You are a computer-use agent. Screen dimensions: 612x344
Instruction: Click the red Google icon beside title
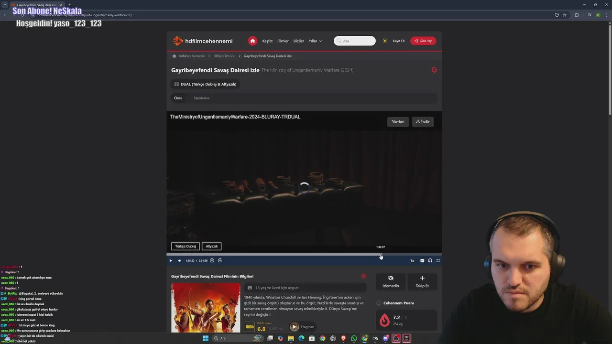pyautogui.click(x=434, y=70)
